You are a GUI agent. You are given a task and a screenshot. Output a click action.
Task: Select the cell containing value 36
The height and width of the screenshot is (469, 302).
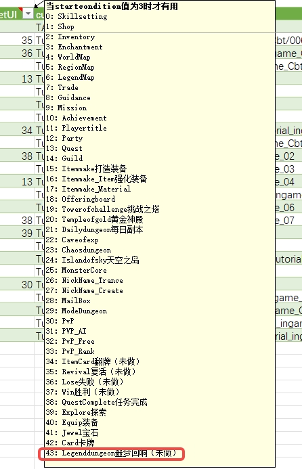coord(17,53)
